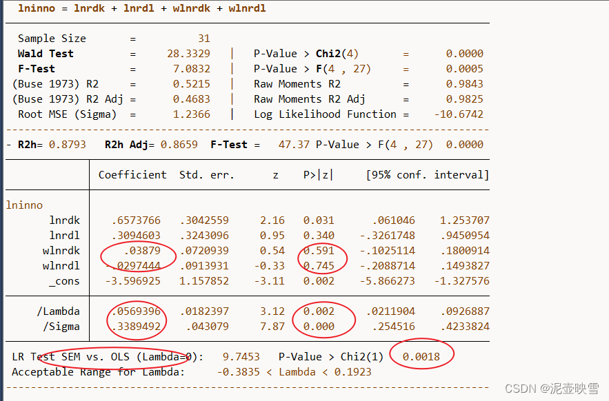Click P-Value Chi2(4) value 0.0000
Screen dimensions: 609x401
click(x=465, y=54)
